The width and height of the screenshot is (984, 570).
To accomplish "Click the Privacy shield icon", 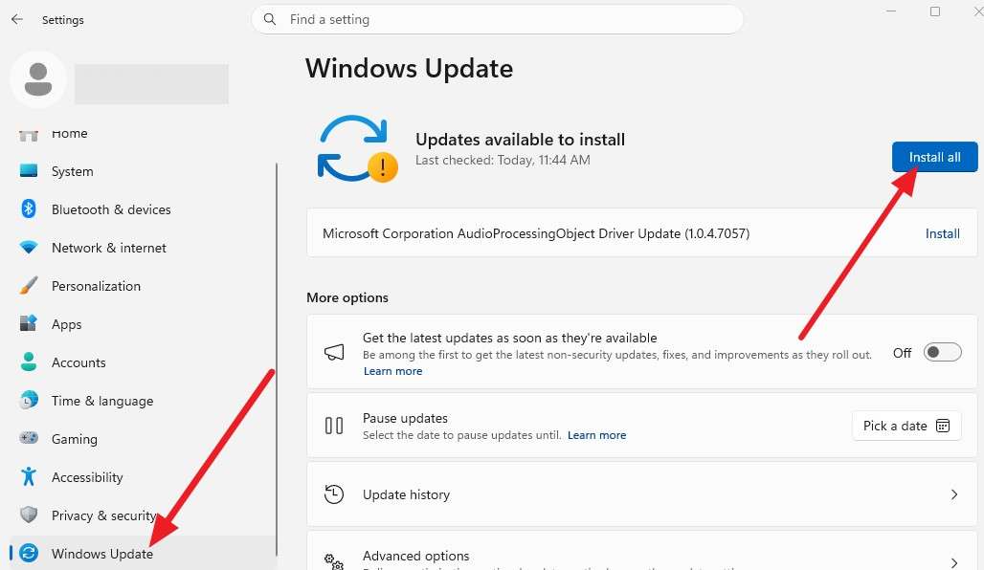I will (x=29, y=515).
